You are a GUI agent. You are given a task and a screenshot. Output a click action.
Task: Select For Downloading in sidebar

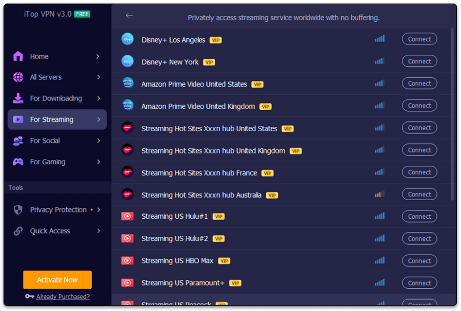click(57, 98)
